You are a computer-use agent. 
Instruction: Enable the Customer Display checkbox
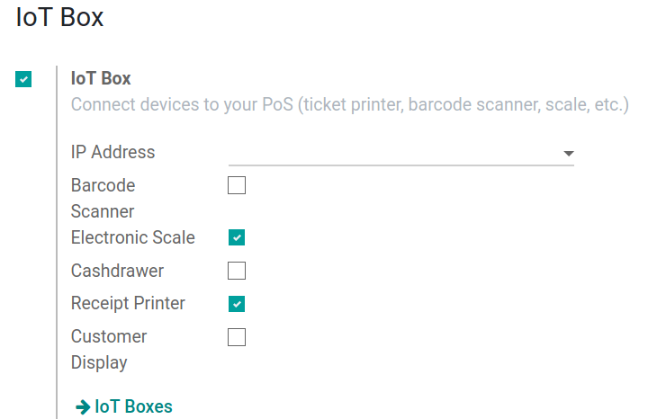click(x=237, y=337)
